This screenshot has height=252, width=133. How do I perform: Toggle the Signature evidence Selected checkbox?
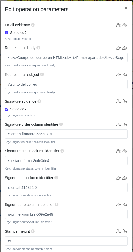tap(7, 109)
